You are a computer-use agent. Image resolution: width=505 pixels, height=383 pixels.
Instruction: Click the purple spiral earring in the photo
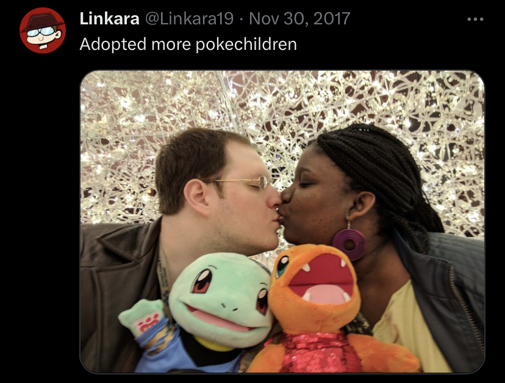349,244
